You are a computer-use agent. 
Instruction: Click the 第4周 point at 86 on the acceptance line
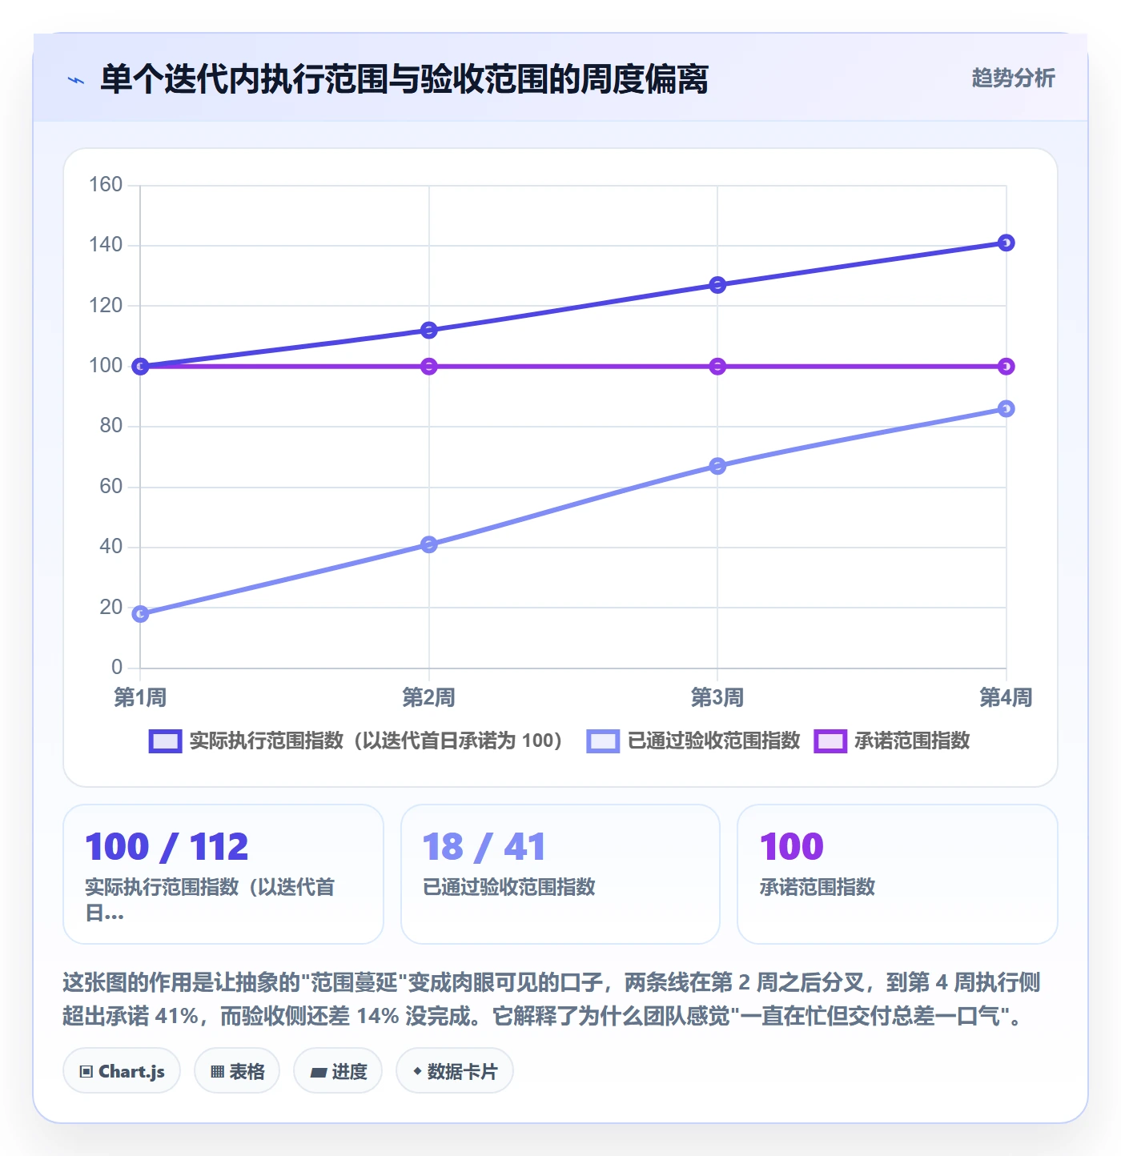click(x=1006, y=409)
